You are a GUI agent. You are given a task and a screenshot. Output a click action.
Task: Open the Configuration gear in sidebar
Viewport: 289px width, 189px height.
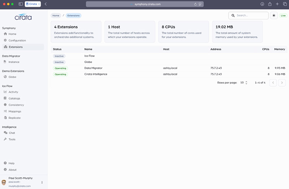click(17, 40)
